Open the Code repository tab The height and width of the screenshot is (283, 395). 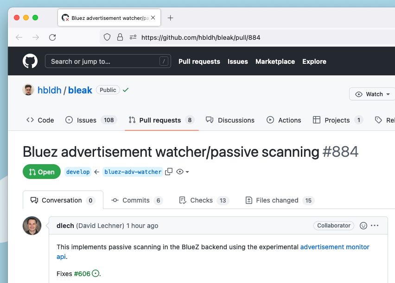(x=40, y=120)
